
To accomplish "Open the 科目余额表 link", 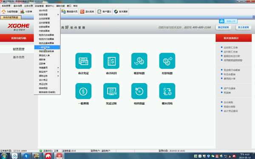I will (229, 74).
